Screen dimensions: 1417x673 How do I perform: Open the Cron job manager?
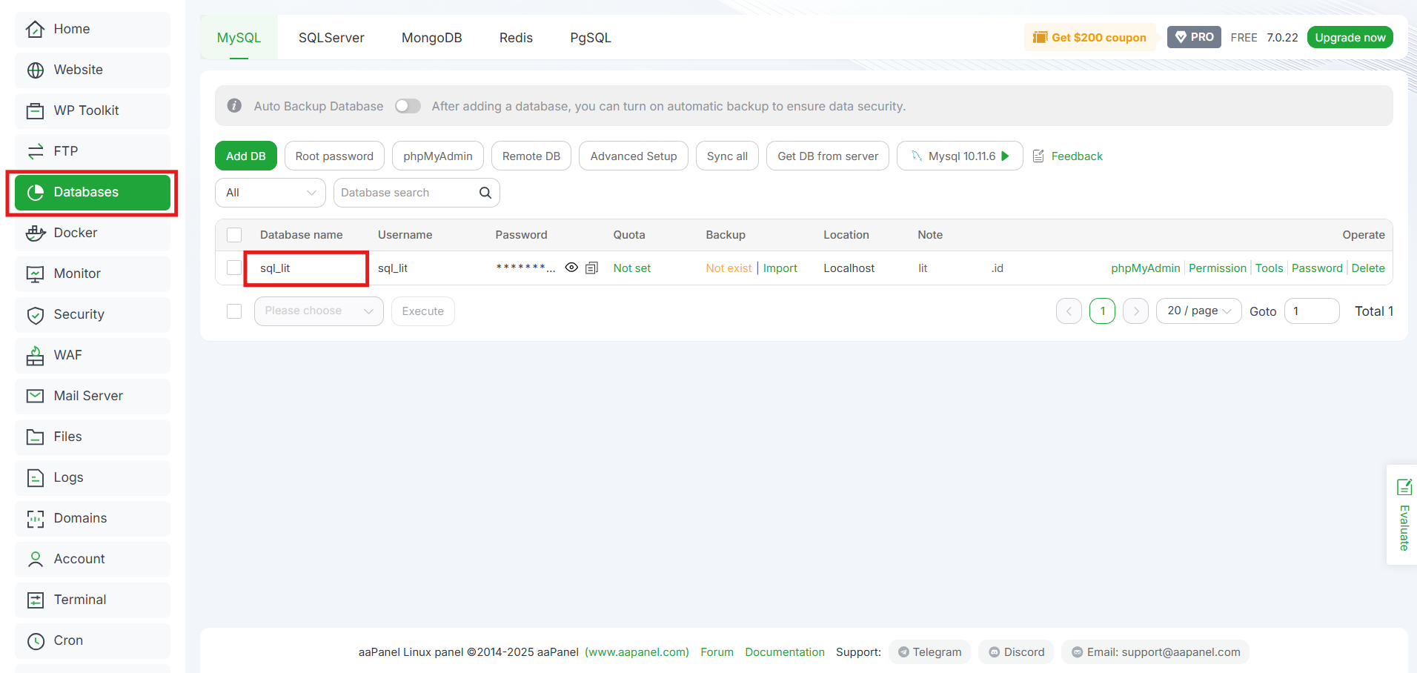[x=67, y=640]
